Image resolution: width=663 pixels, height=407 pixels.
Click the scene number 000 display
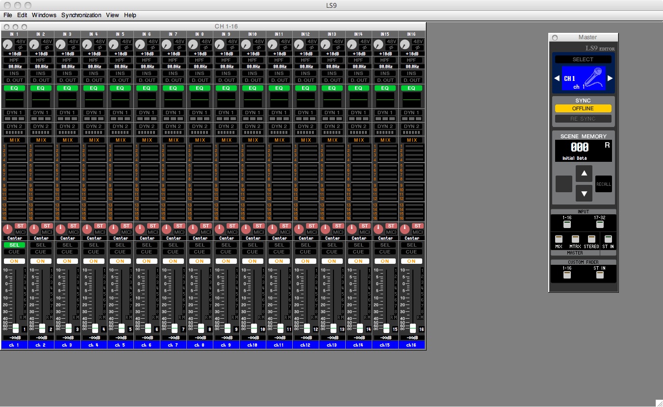[580, 148]
